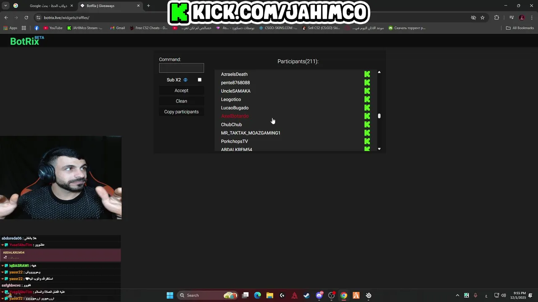Open a new browser tab

(x=148, y=6)
